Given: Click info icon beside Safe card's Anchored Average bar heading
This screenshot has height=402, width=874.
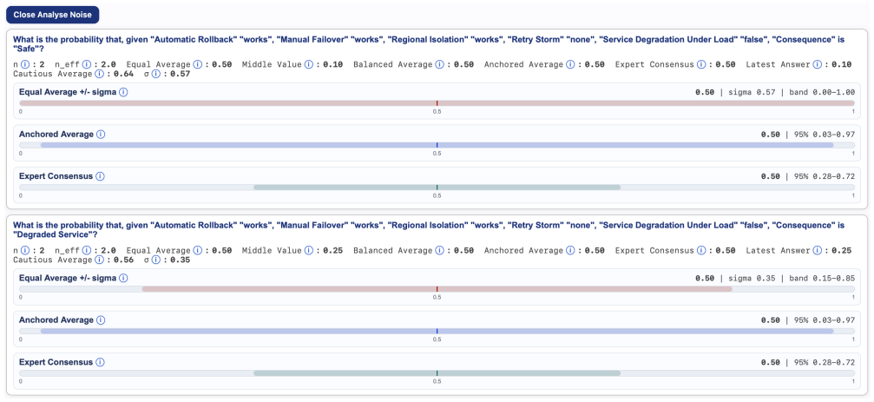Looking at the screenshot, I should (x=101, y=135).
